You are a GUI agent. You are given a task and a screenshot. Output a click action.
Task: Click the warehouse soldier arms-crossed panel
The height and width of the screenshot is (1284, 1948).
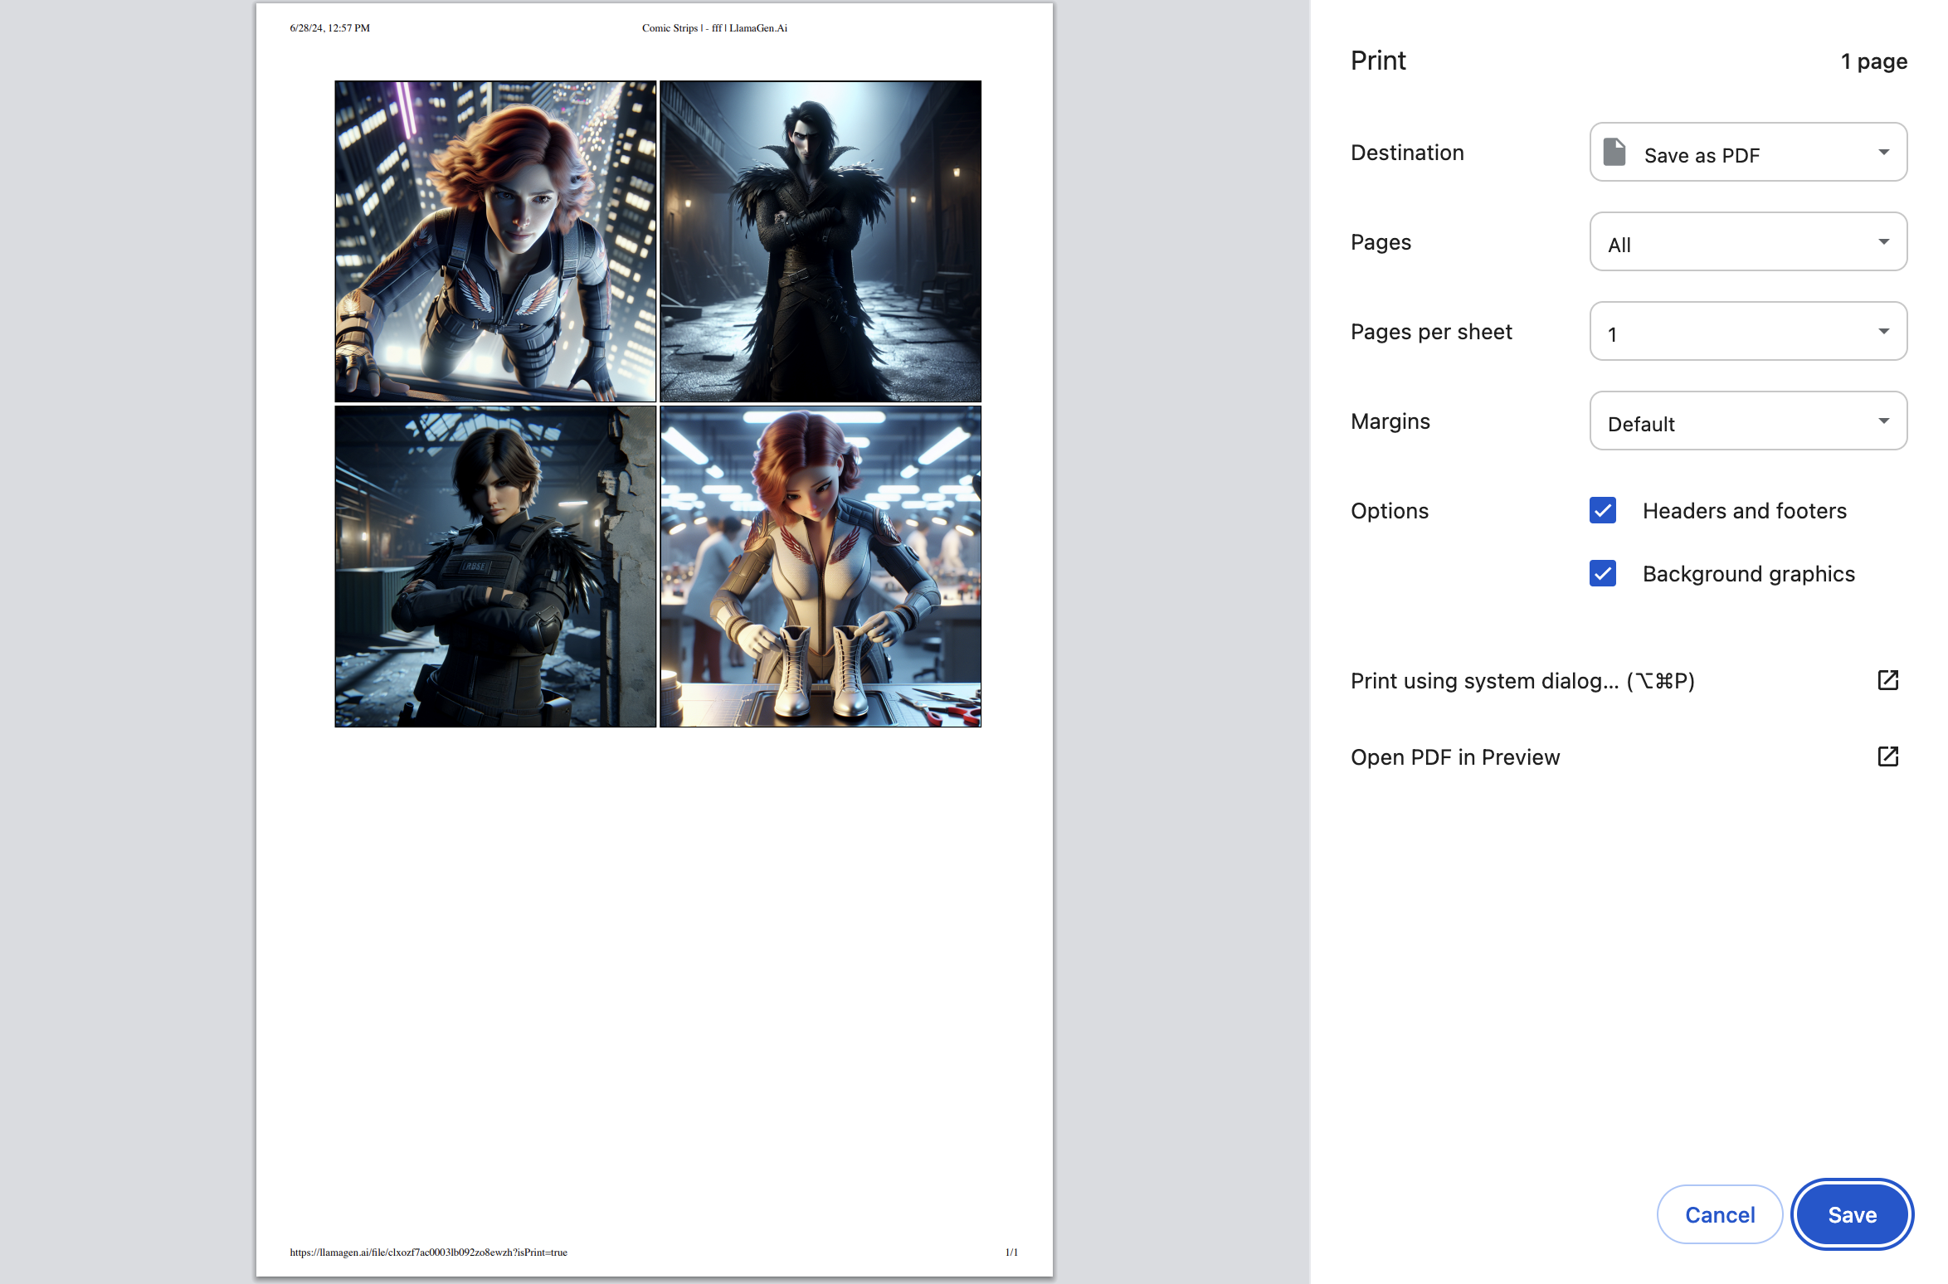pyautogui.click(x=495, y=567)
